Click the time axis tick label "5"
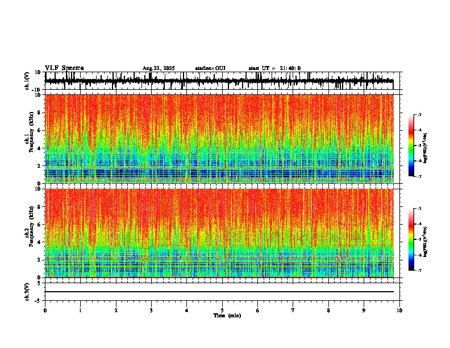 tap(222, 310)
